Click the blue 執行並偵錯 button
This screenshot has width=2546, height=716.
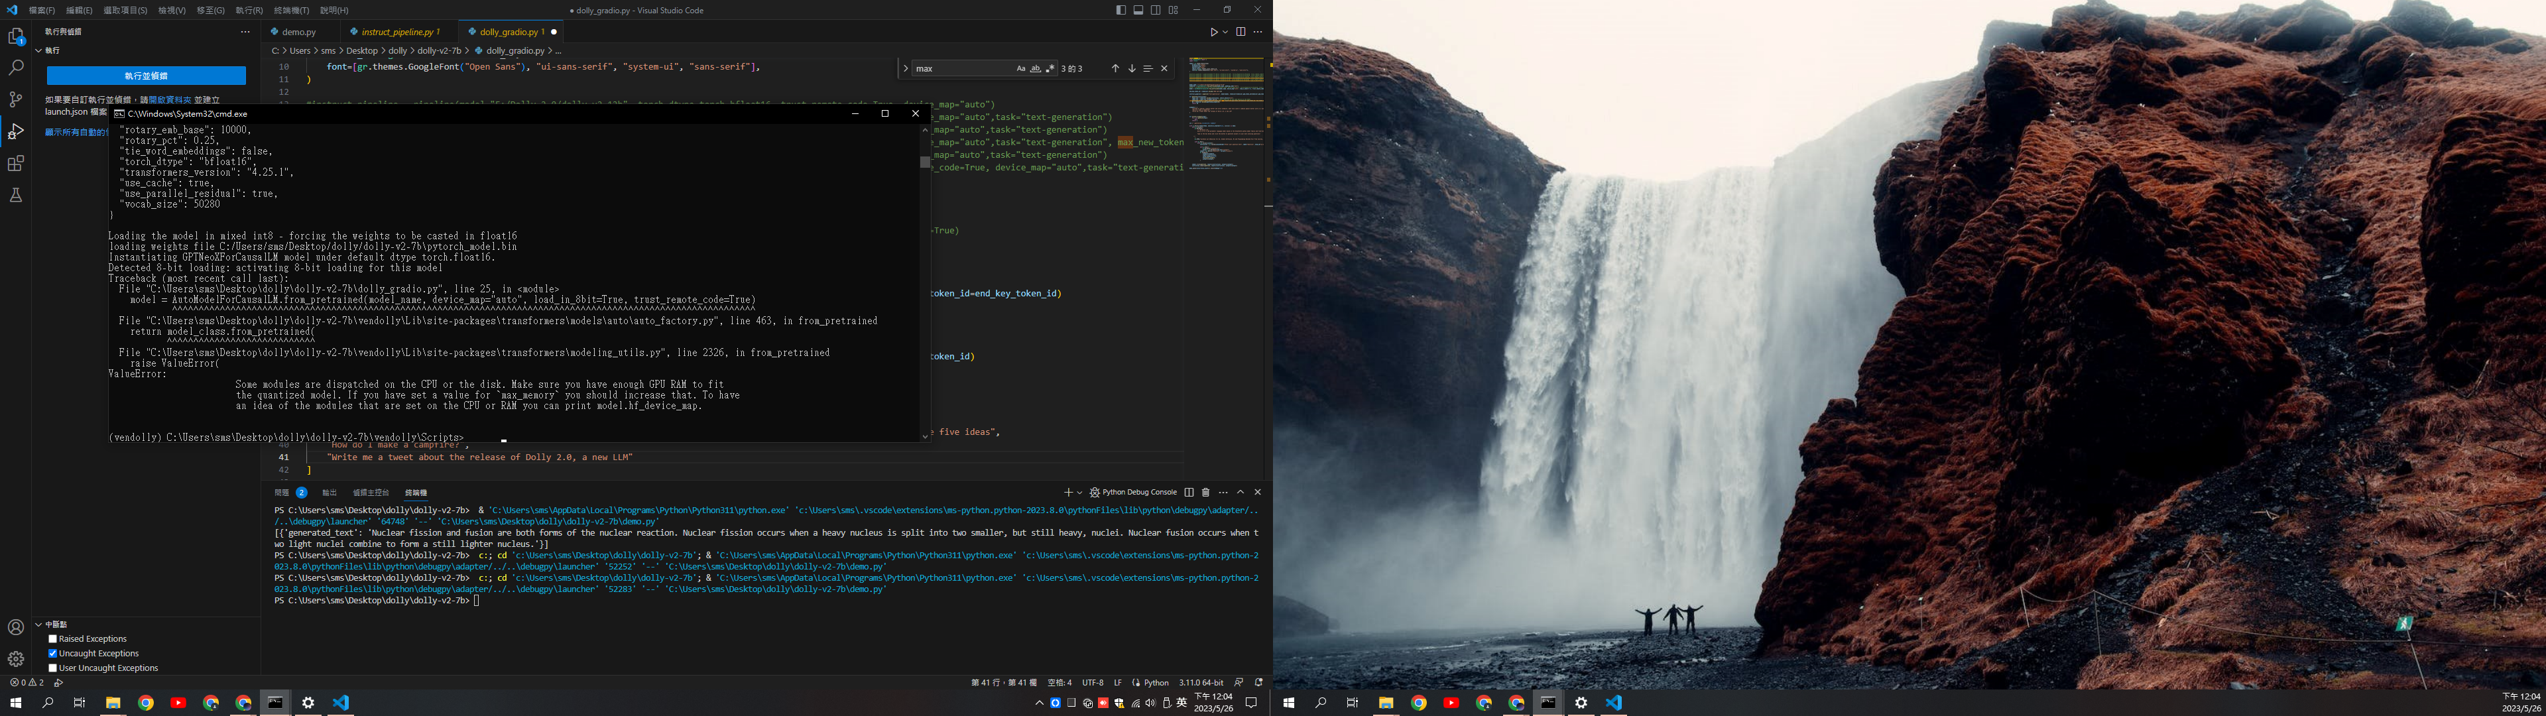(147, 75)
